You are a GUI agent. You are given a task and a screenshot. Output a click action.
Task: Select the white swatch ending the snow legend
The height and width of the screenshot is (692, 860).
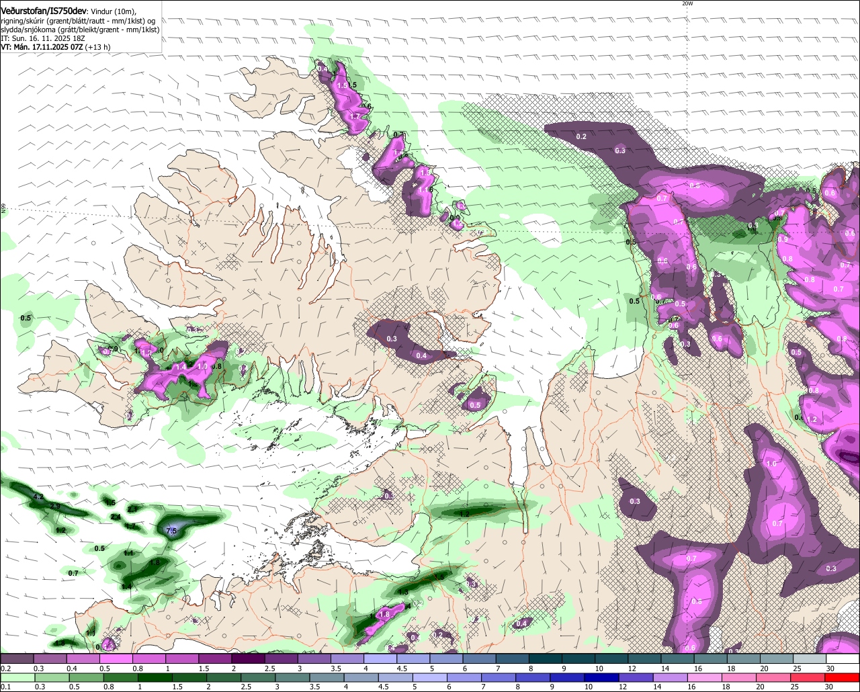(x=843, y=658)
